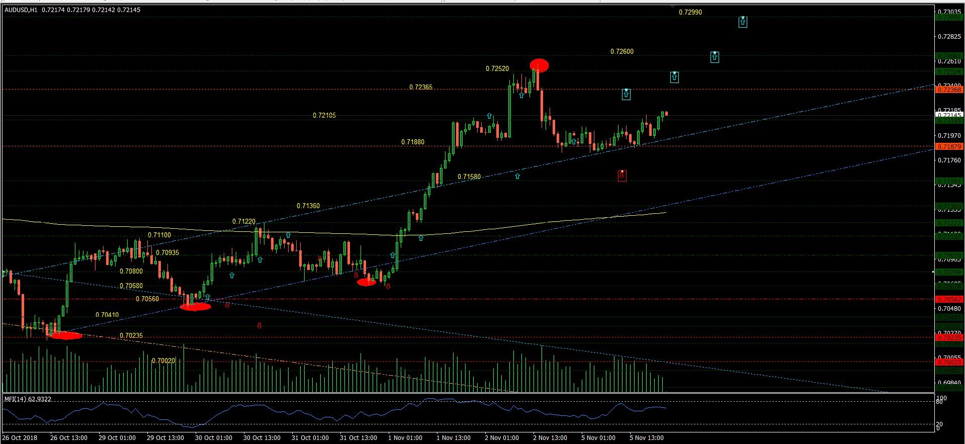Screen dimensions: 965x444
Task: Select the red ellipse beside the 0.70235 label
Action: (x=66, y=335)
